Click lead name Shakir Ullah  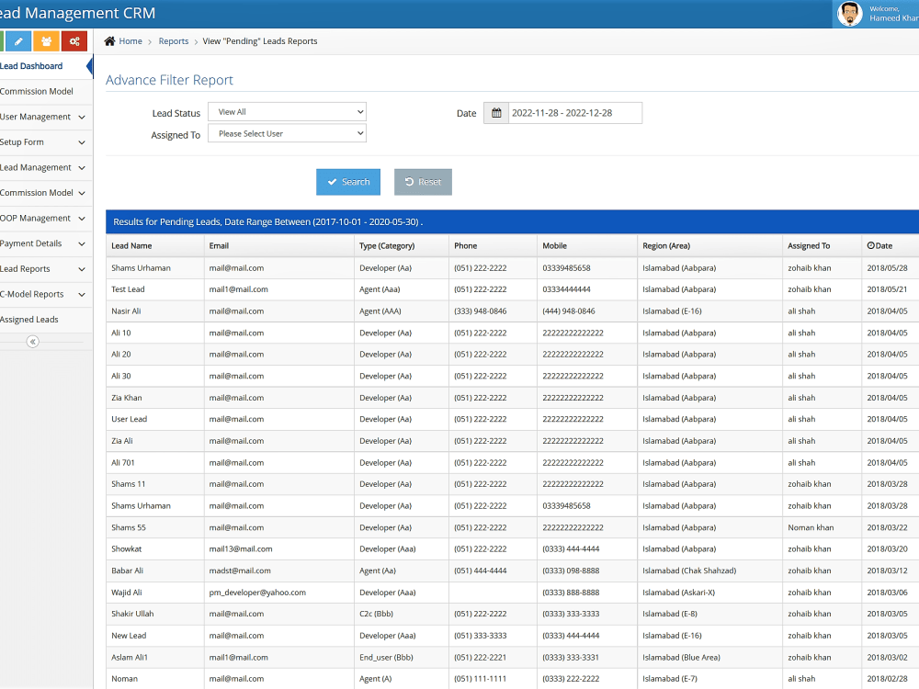click(x=132, y=614)
